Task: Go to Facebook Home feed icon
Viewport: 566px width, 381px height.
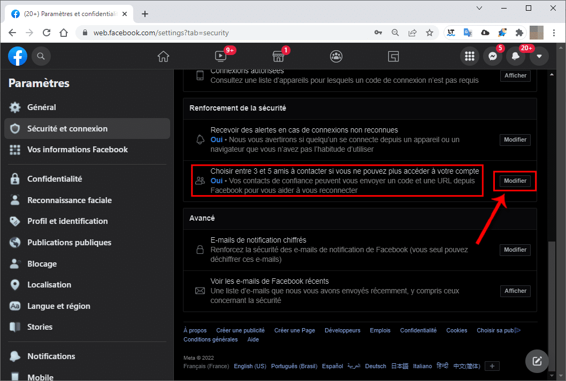Action: tap(163, 57)
